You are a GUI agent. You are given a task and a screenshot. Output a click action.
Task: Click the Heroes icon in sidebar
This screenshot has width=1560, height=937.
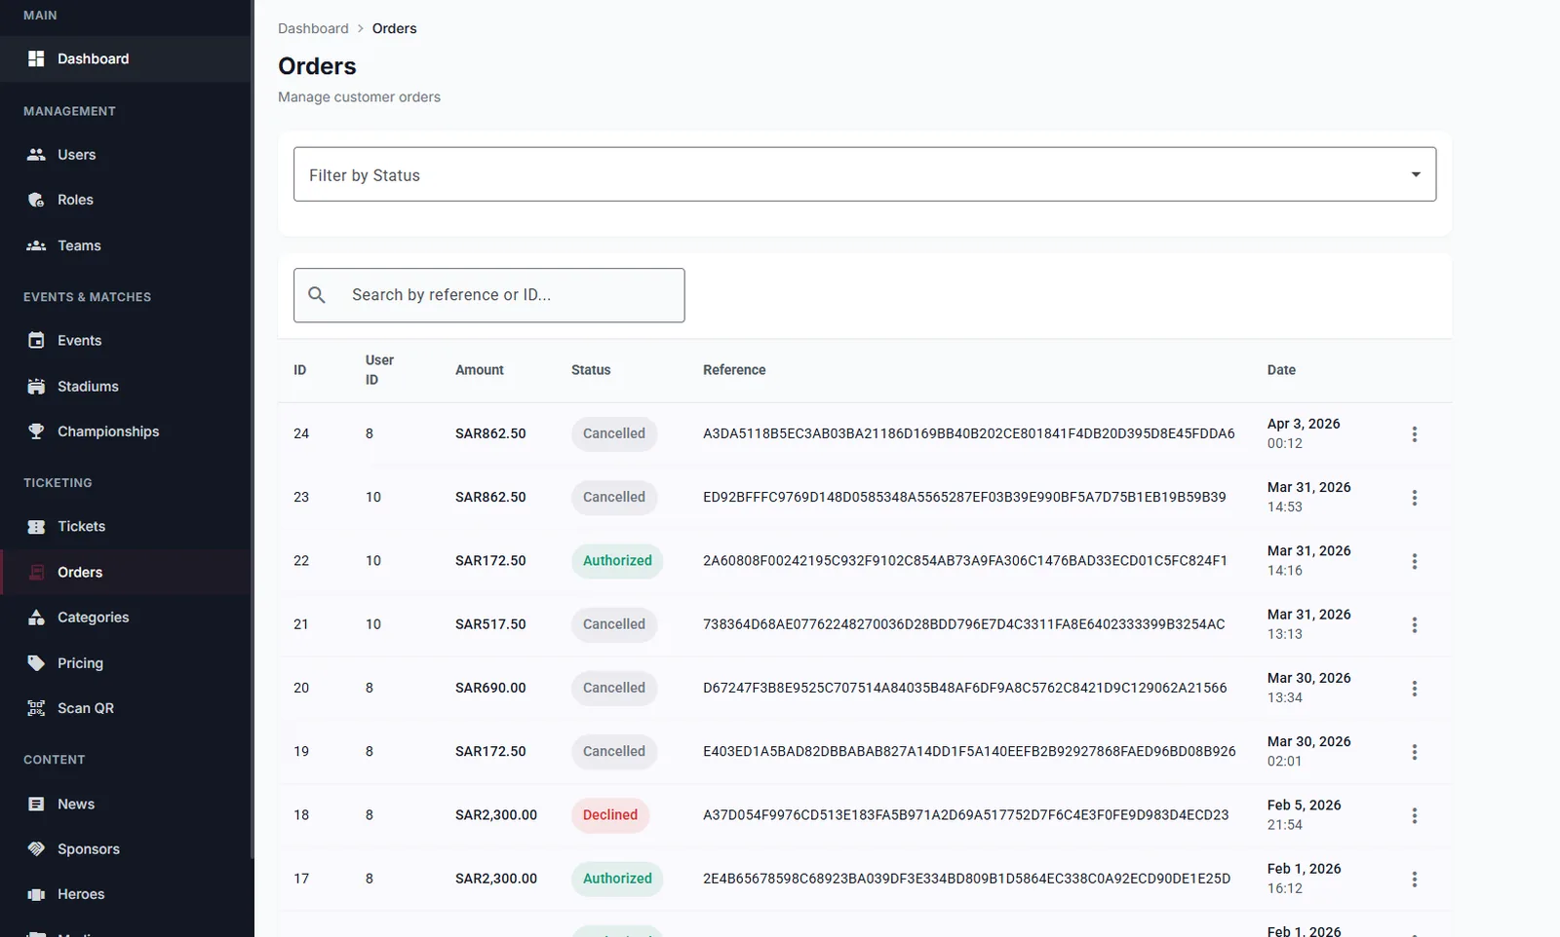pos(36,894)
